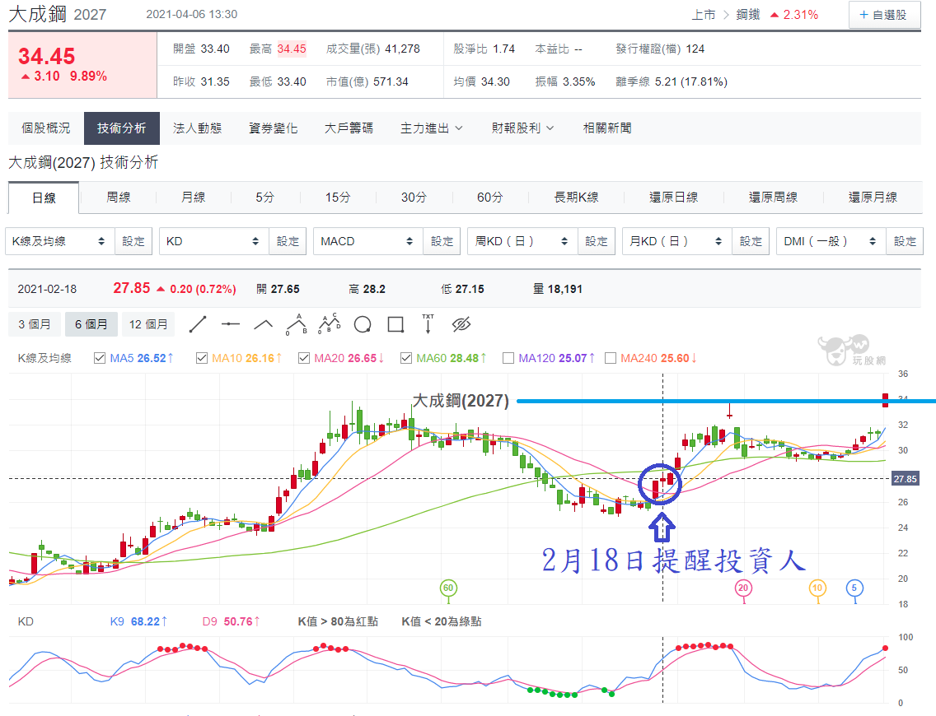Switch to the 15分 tab
Viewport: 936px width, 716px height.
pyautogui.click(x=338, y=198)
